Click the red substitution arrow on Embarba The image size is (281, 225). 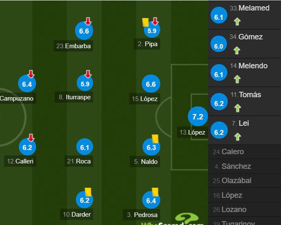click(88, 21)
